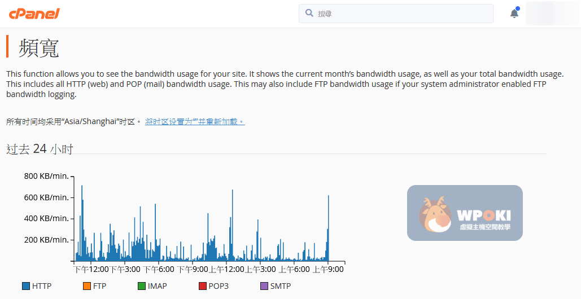Click the 200 KB/min. axis label
This screenshot has height=299, width=581.
point(46,240)
